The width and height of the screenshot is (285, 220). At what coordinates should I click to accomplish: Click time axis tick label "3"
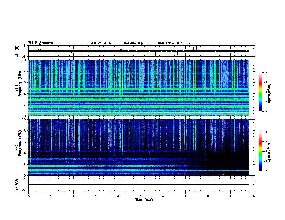[96, 196]
